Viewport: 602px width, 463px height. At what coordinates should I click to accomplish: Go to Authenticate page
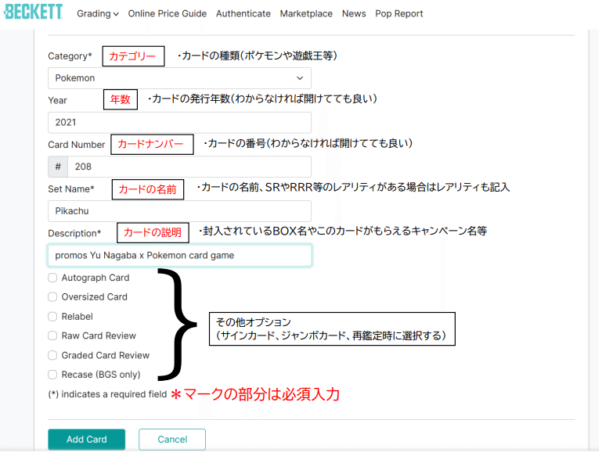243,14
